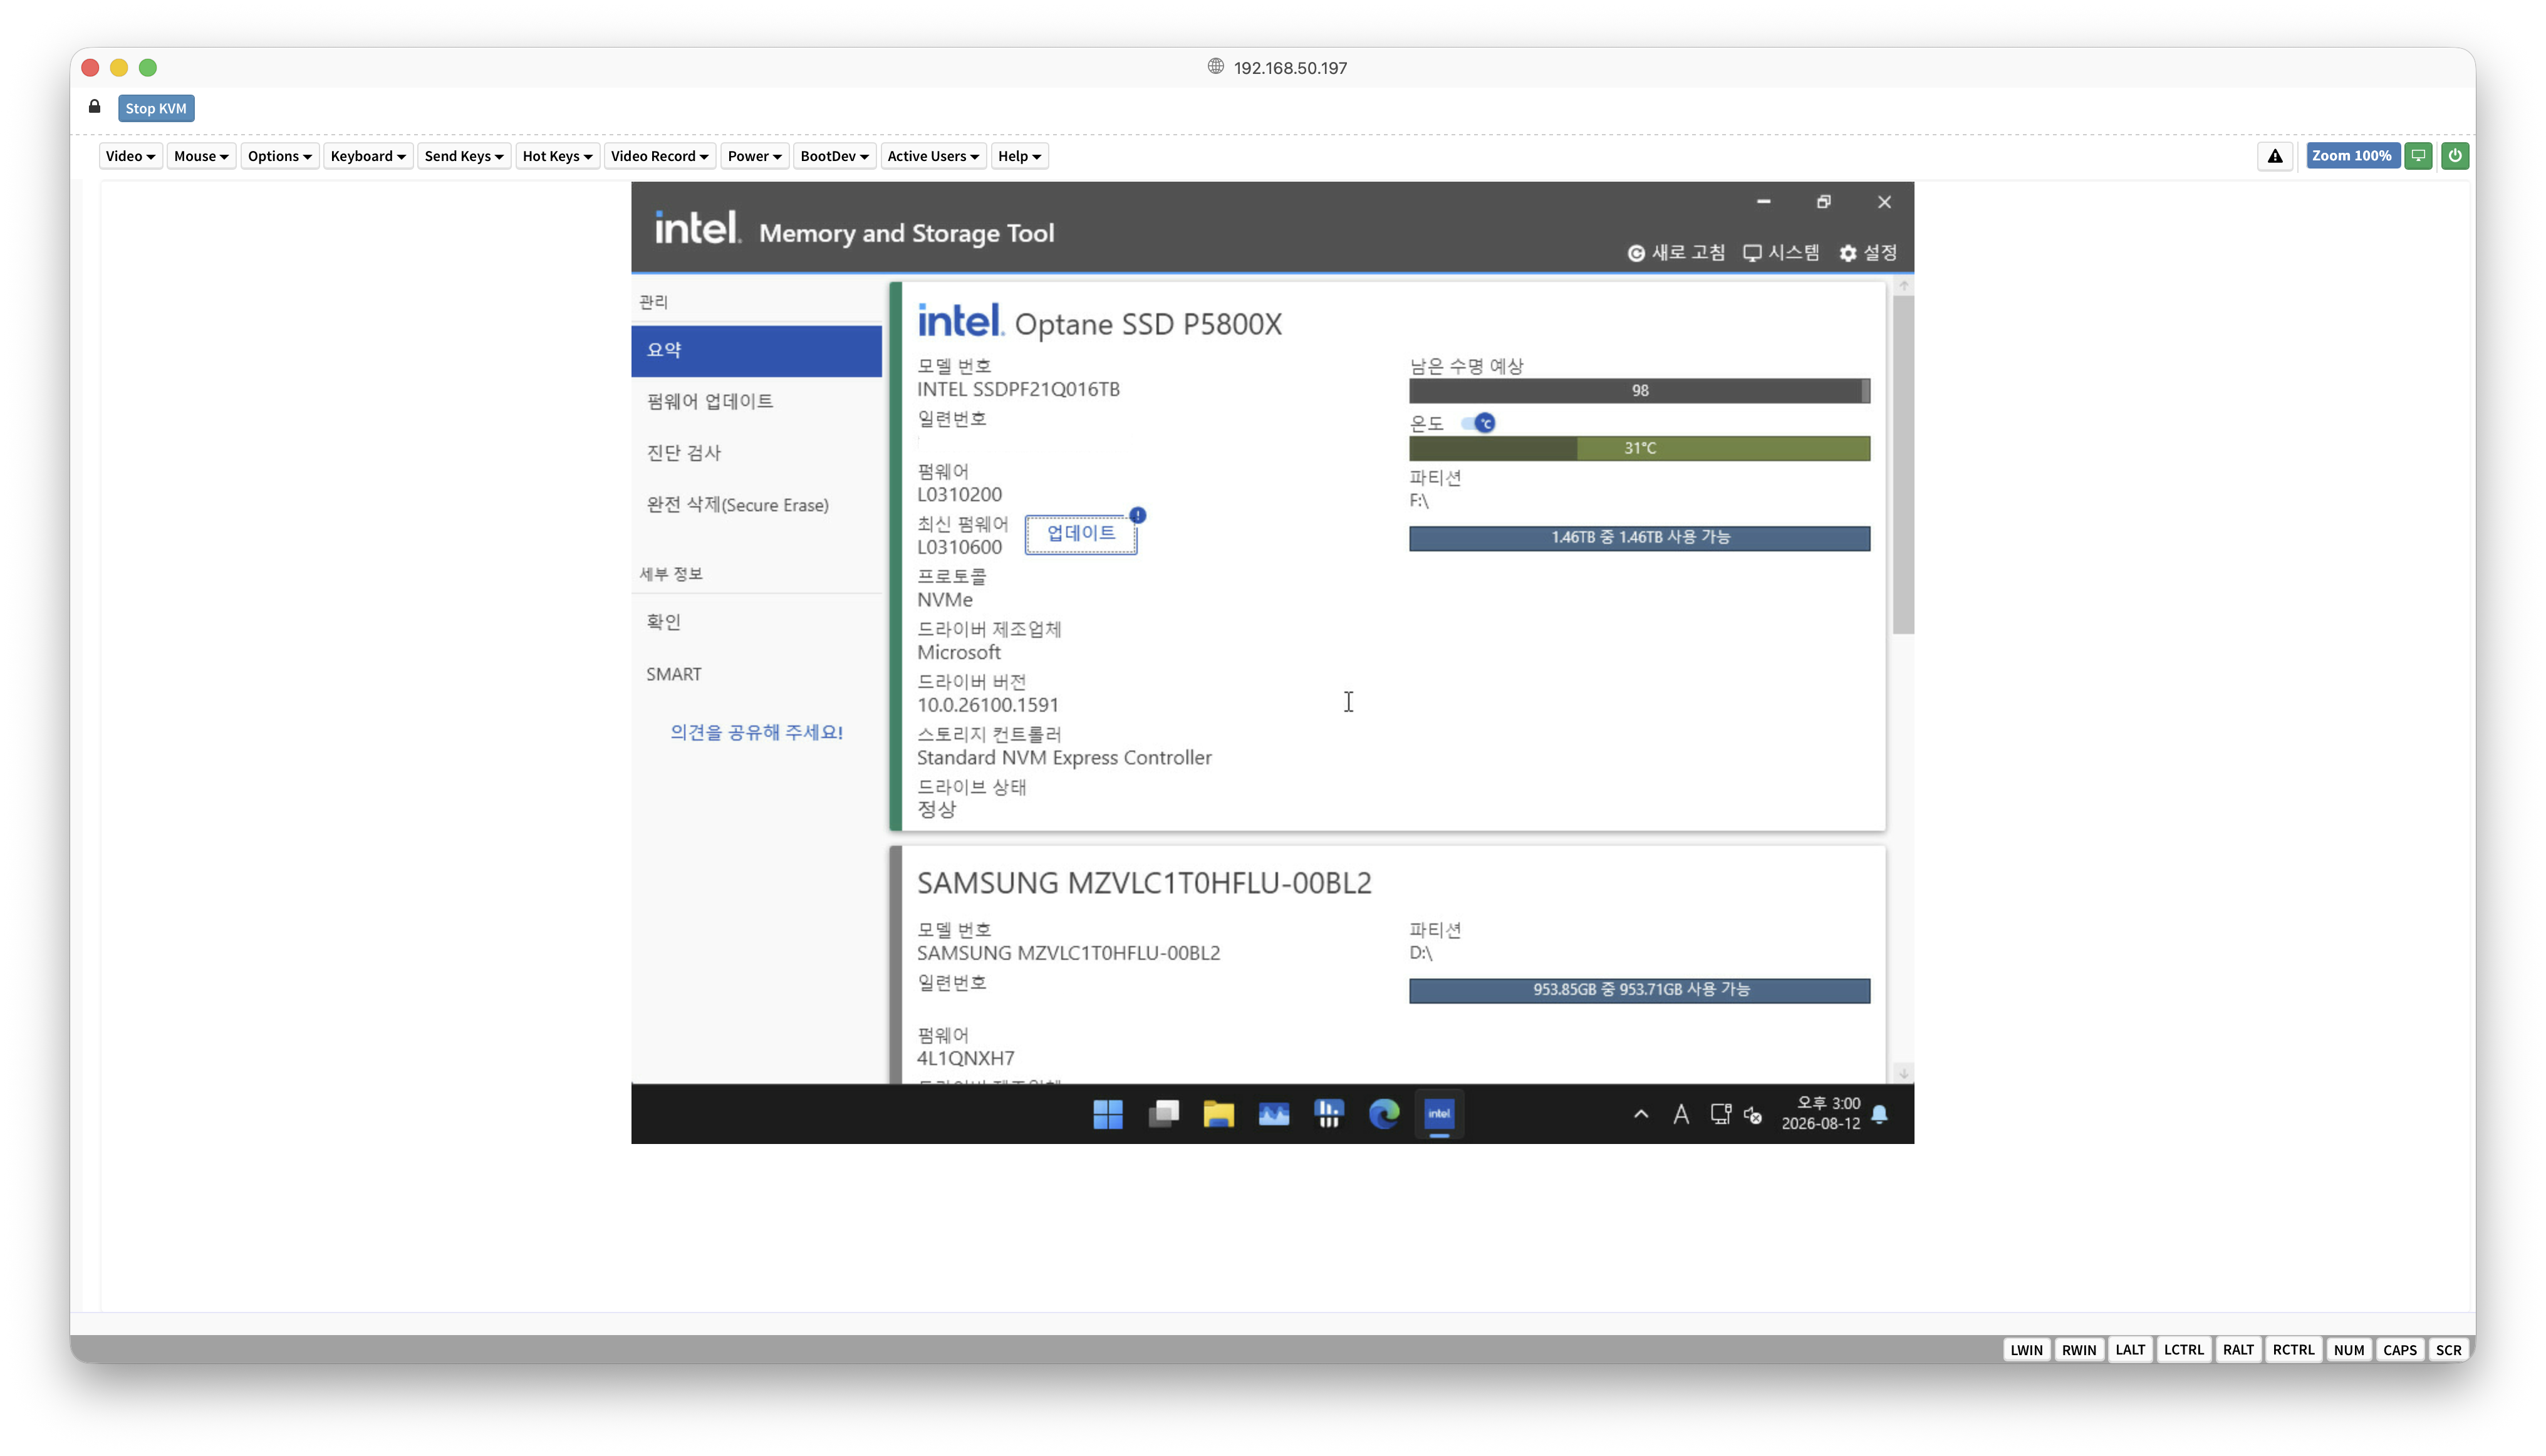Toggle the LCTRL key indicator
The width and height of the screenshot is (2546, 1456).
(2184, 1350)
